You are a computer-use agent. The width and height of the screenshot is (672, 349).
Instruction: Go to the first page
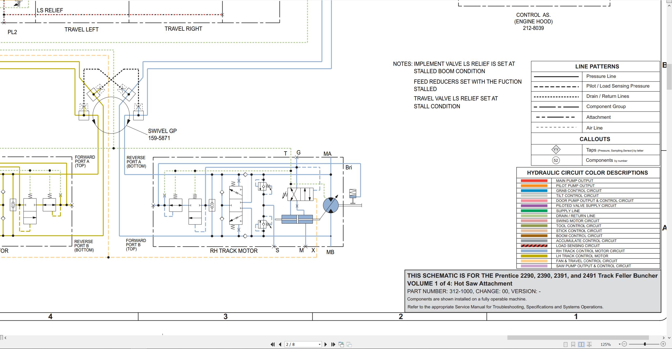click(272, 344)
